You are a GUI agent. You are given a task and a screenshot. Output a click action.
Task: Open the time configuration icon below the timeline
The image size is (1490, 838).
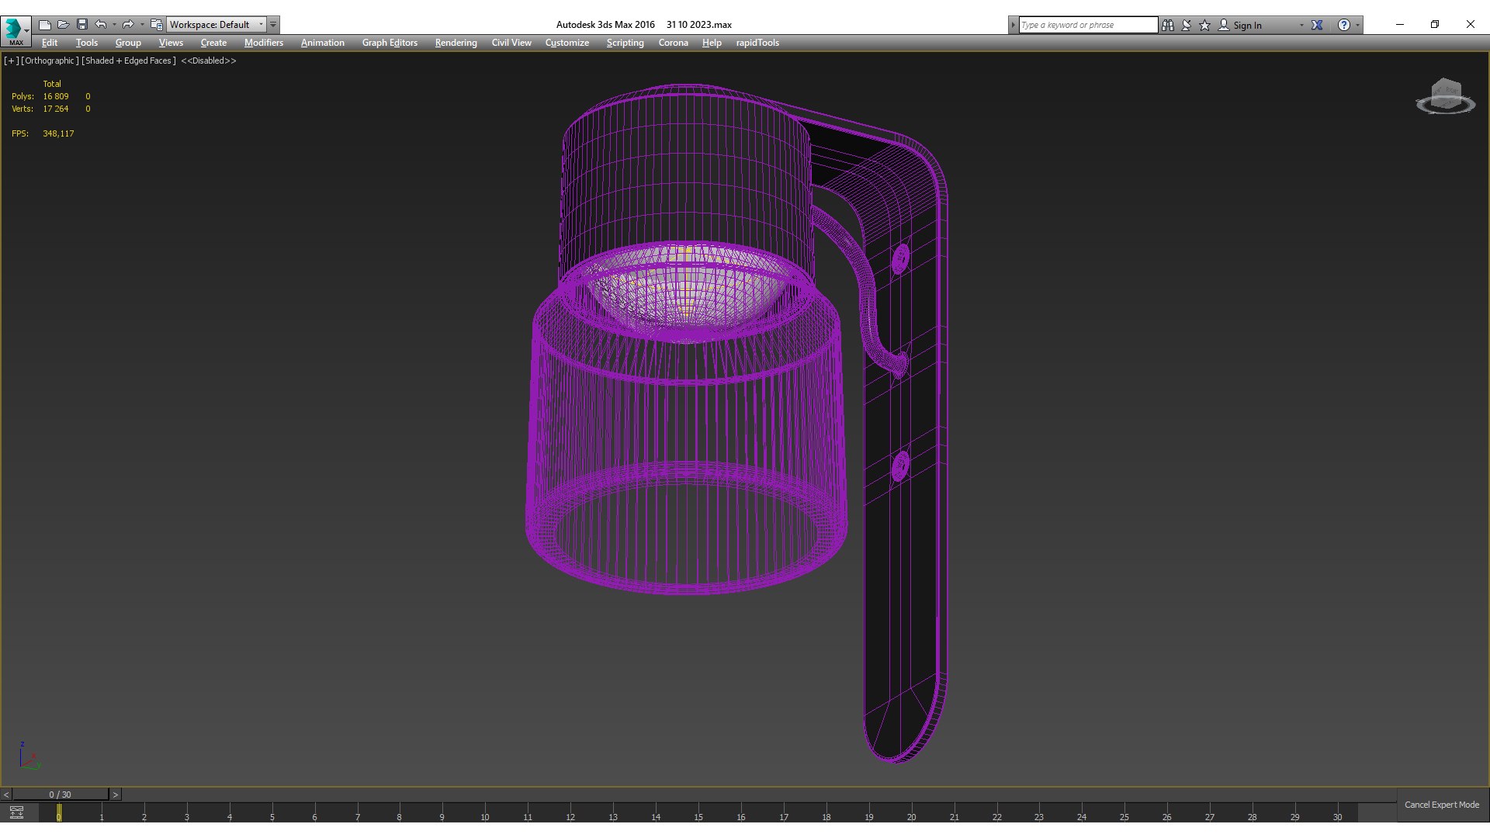(x=16, y=812)
